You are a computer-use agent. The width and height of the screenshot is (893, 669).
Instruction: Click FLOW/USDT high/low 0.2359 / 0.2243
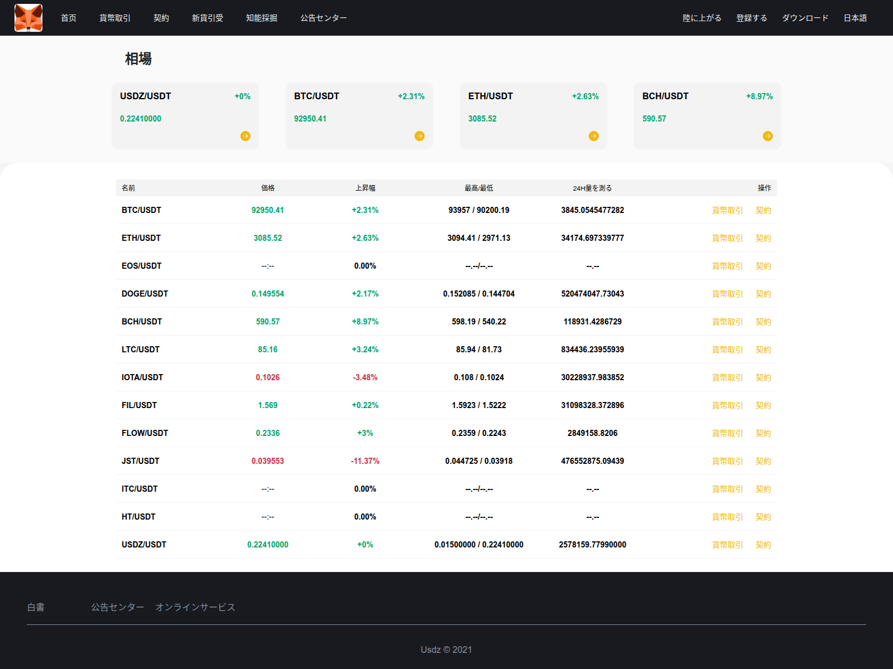(x=479, y=433)
